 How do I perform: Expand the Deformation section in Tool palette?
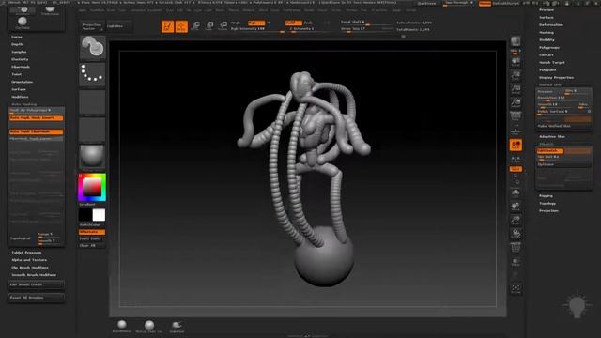(551, 25)
